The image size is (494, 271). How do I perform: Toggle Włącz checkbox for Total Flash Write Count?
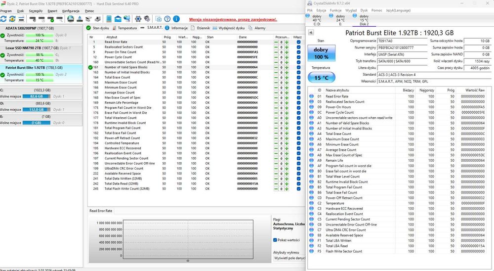tap(298, 188)
